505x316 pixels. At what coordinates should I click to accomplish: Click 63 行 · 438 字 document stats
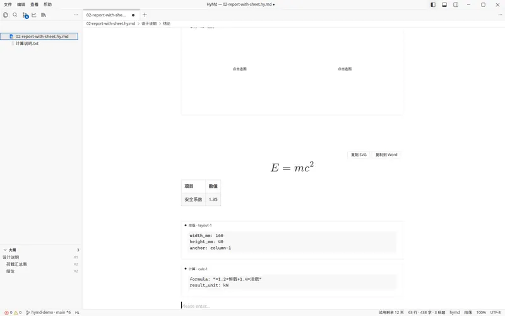(427, 312)
